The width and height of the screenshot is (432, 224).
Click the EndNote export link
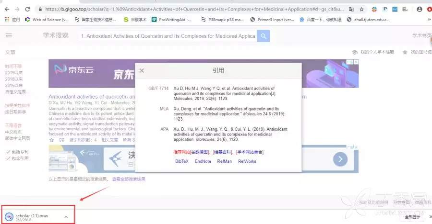click(x=203, y=161)
